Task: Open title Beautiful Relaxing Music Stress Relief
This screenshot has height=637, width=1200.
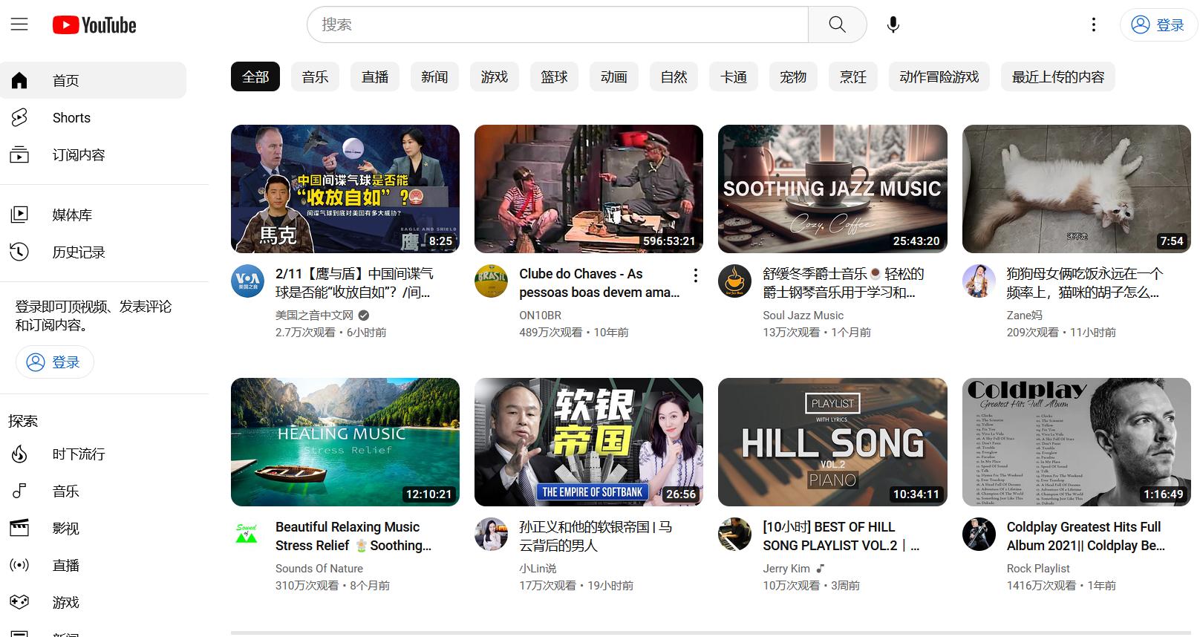Action: click(x=353, y=536)
